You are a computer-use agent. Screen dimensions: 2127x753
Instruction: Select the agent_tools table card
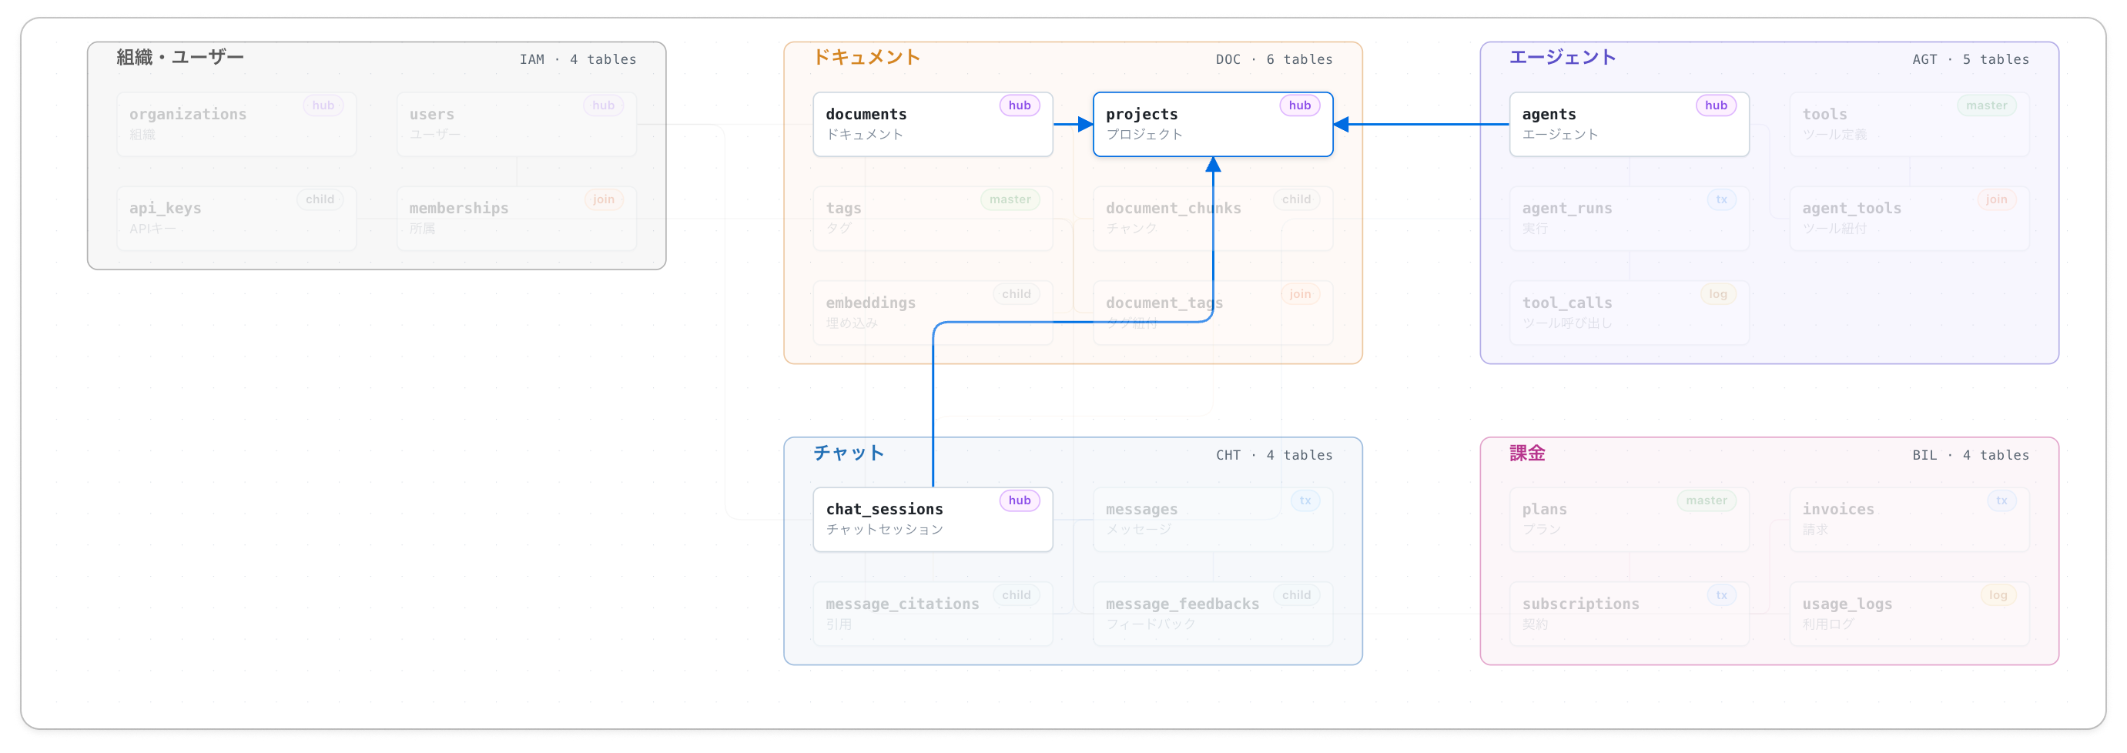pos(1909,218)
